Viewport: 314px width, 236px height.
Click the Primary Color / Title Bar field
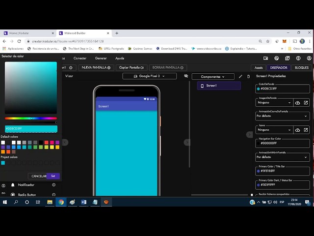(x=283, y=171)
